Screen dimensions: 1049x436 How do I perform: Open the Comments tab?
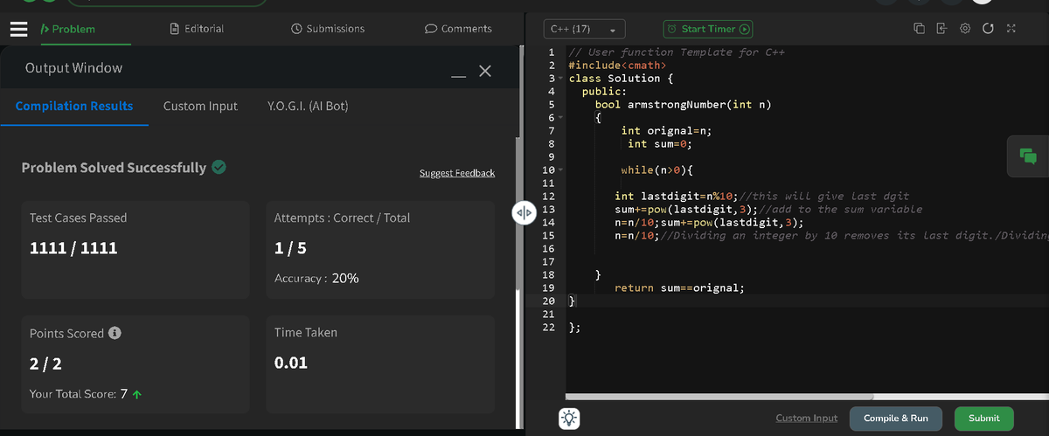pyautogui.click(x=458, y=29)
